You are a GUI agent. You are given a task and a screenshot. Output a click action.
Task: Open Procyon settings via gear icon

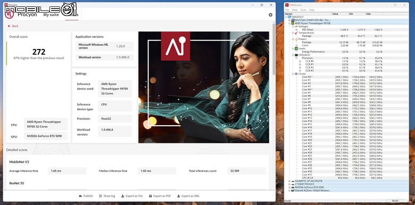[270, 15]
